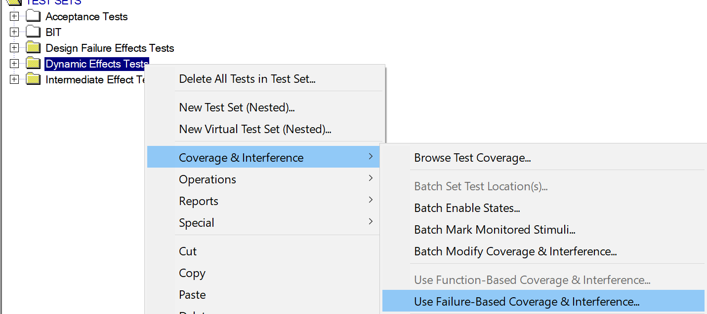This screenshot has width=707, height=314.
Task: Select New Virtual Test Set (Nested)
Action: tap(255, 129)
